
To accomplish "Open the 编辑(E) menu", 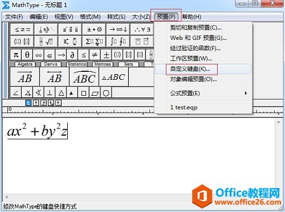I will [39, 17].
